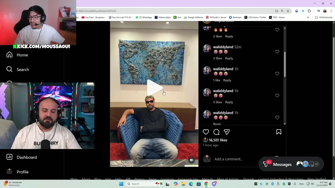Open Home in the Instagram sidebar
This screenshot has width=335, height=188.
pyautogui.click(x=17, y=55)
